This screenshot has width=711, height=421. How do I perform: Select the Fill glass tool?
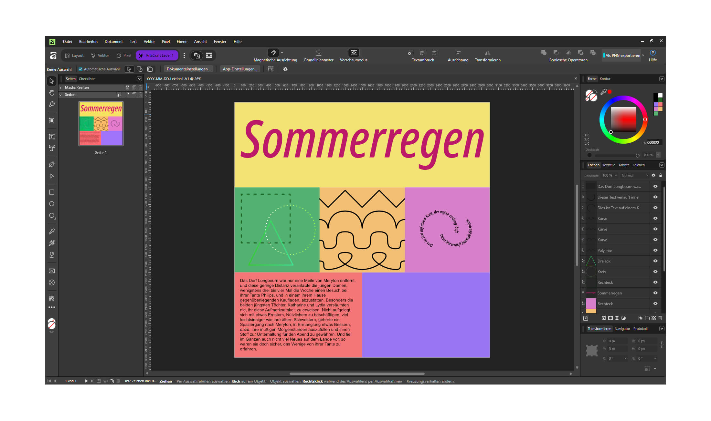51,255
